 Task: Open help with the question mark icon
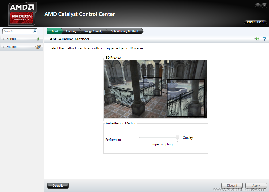tap(264, 39)
